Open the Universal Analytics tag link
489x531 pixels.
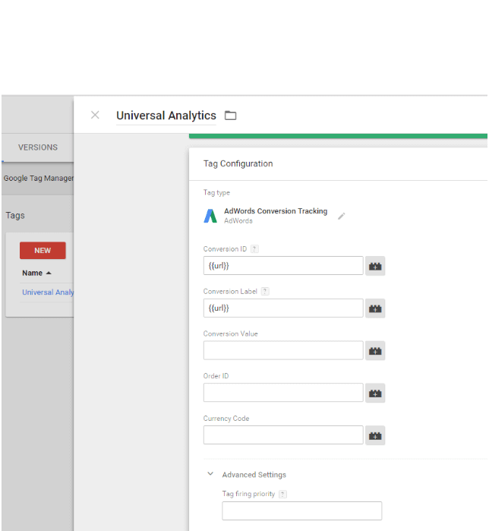[x=48, y=292]
